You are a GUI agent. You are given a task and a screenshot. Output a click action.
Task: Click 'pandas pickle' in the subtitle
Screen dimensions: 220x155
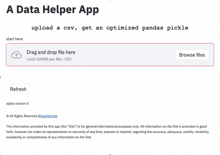165,28
